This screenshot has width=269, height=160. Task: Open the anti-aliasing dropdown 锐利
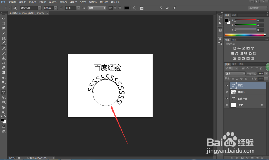(97, 8)
